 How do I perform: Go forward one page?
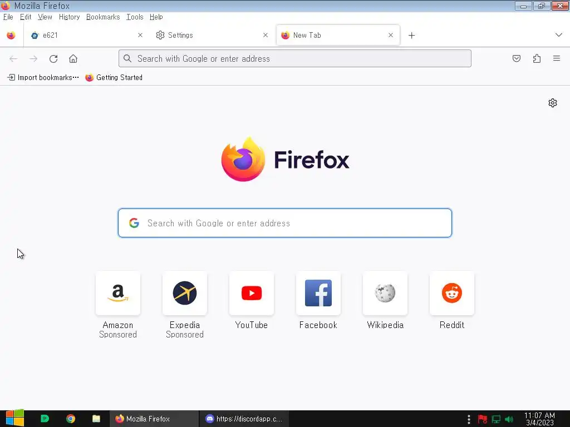[33, 59]
